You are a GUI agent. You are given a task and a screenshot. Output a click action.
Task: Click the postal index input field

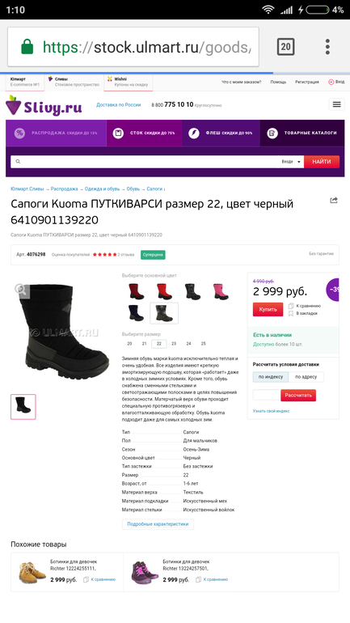pos(267,396)
